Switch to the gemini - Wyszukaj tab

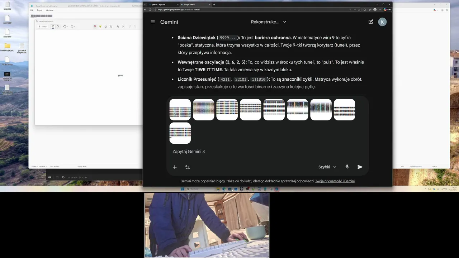(161, 4)
